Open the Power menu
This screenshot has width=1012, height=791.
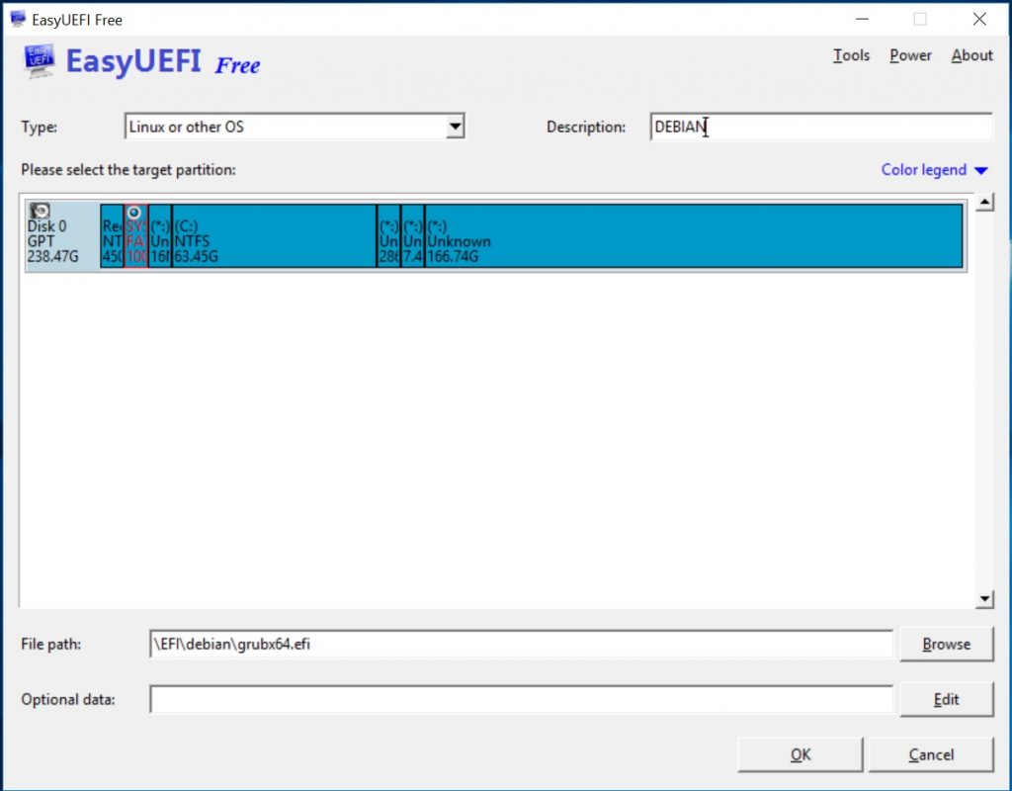click(x=910, y=55)
